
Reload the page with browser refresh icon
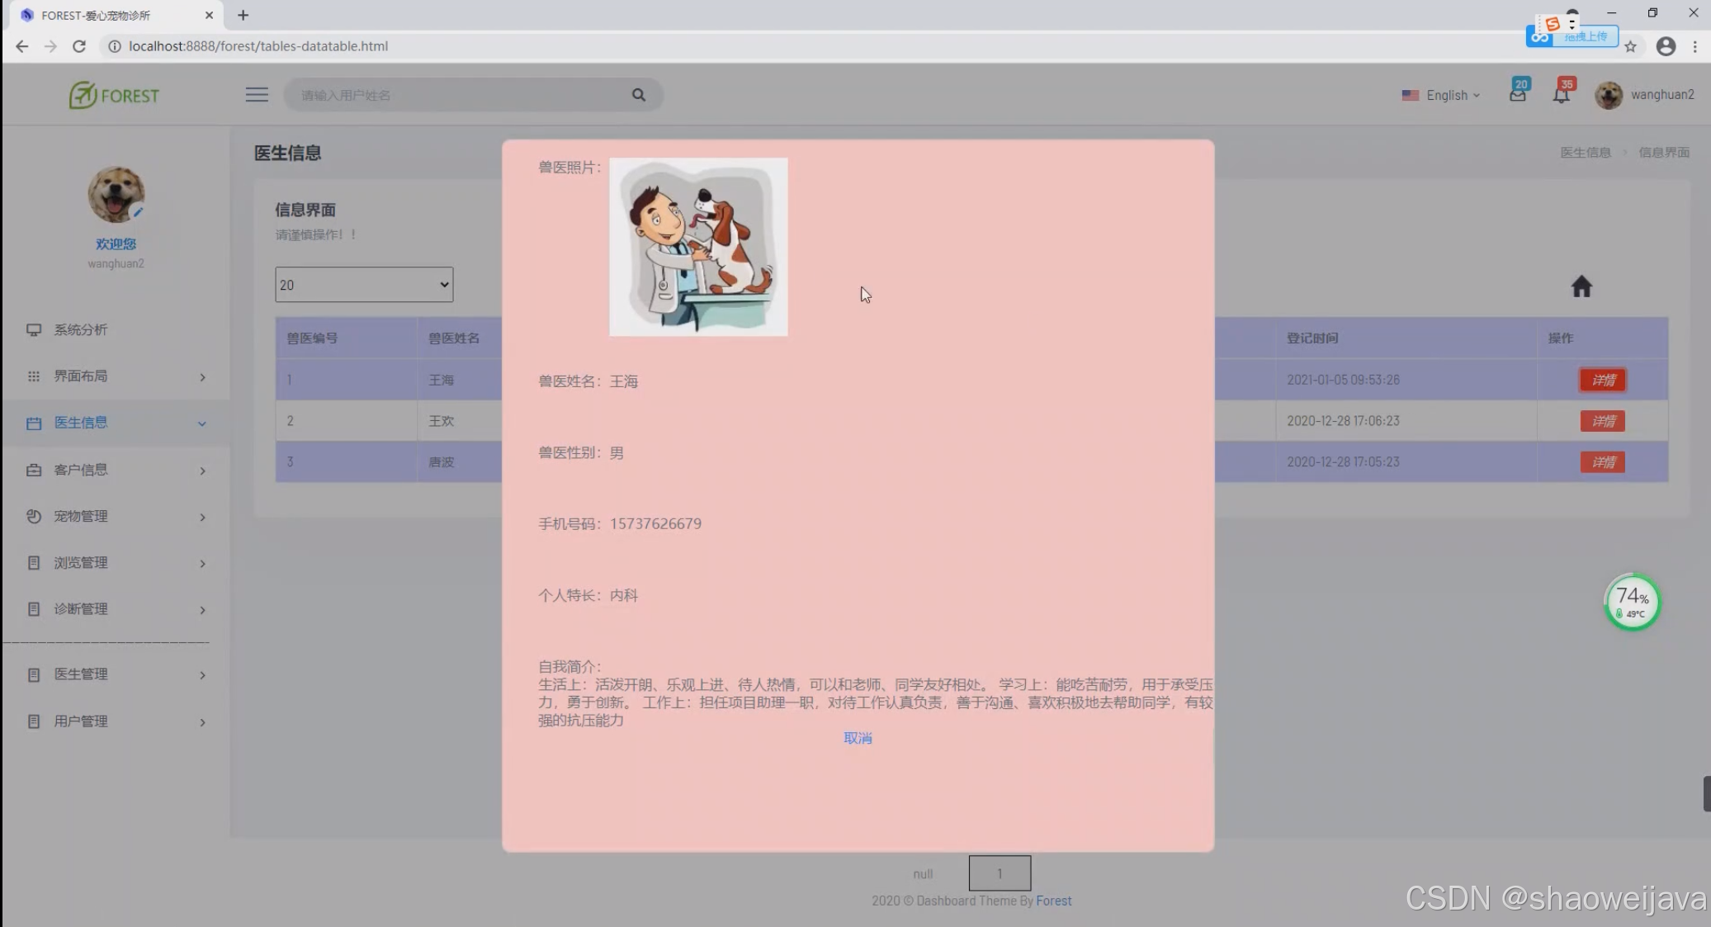(x=79, y=46)
